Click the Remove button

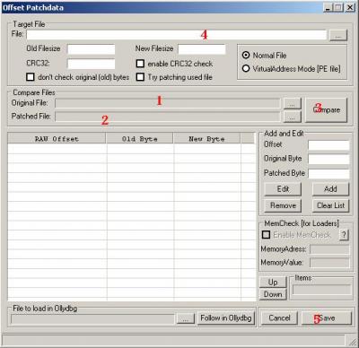coord(283,205)
